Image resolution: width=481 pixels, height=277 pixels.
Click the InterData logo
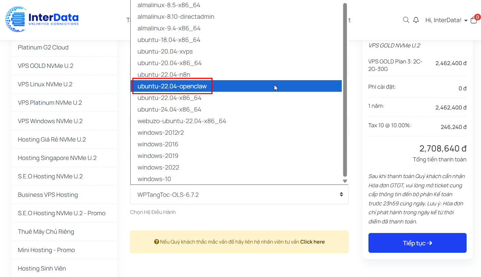click(x=42, y=19)
